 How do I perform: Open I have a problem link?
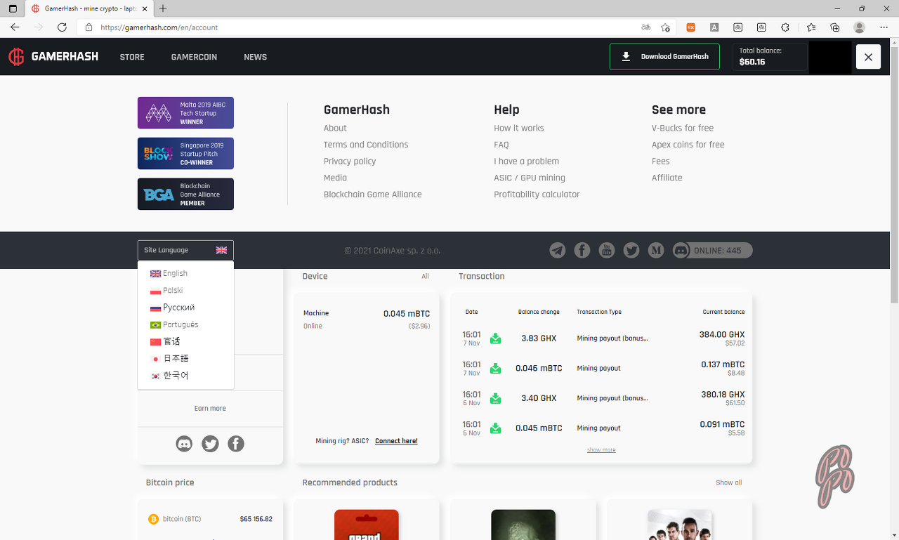(x=526, y=161)
